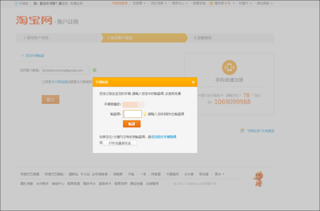The width and height of the screenshot is (320, 211).
Task: Click the shopping cart icon in top bar
Action: coord(211,4)
